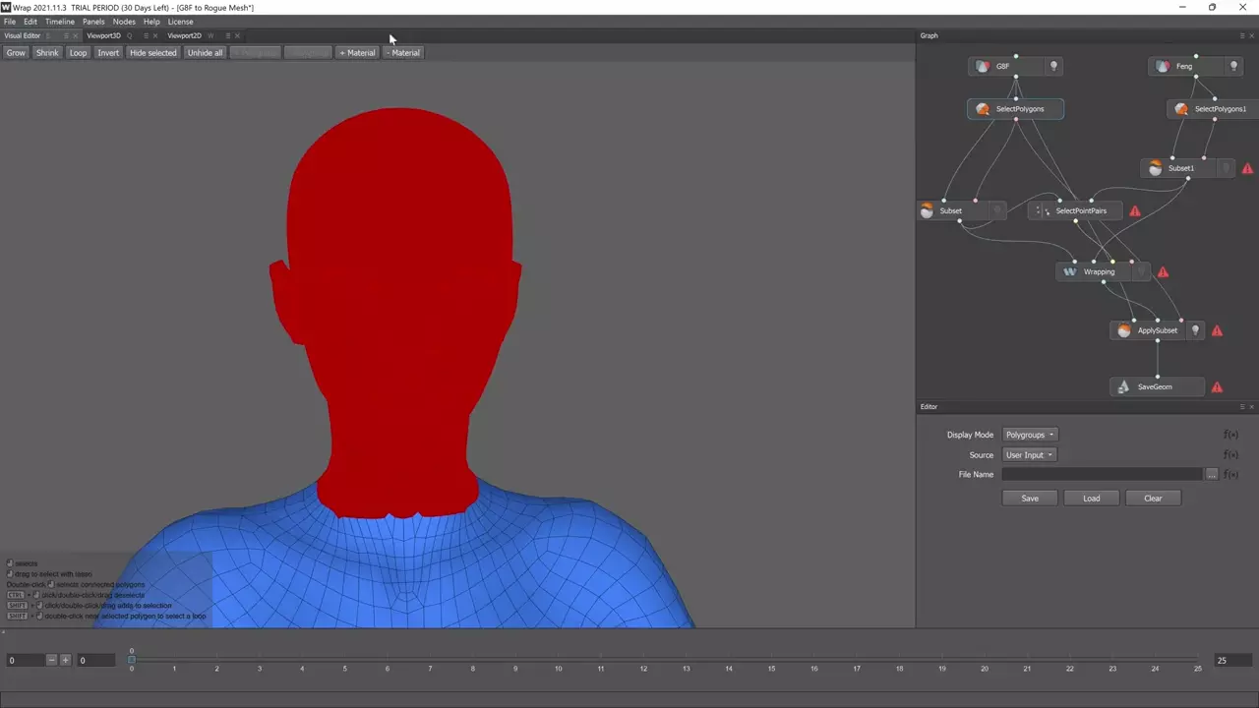Open the Nodes menu
1259x708 pixels.
(x=124, y=22)
